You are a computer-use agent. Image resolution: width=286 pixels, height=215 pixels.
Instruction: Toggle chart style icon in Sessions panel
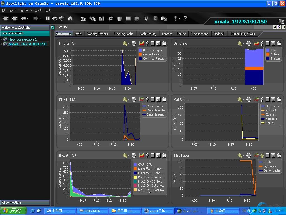click(x=256, y=43)
